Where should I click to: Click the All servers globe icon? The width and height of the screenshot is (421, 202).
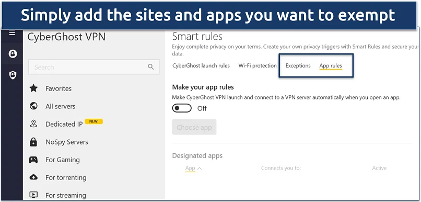[x=33, y=106]
